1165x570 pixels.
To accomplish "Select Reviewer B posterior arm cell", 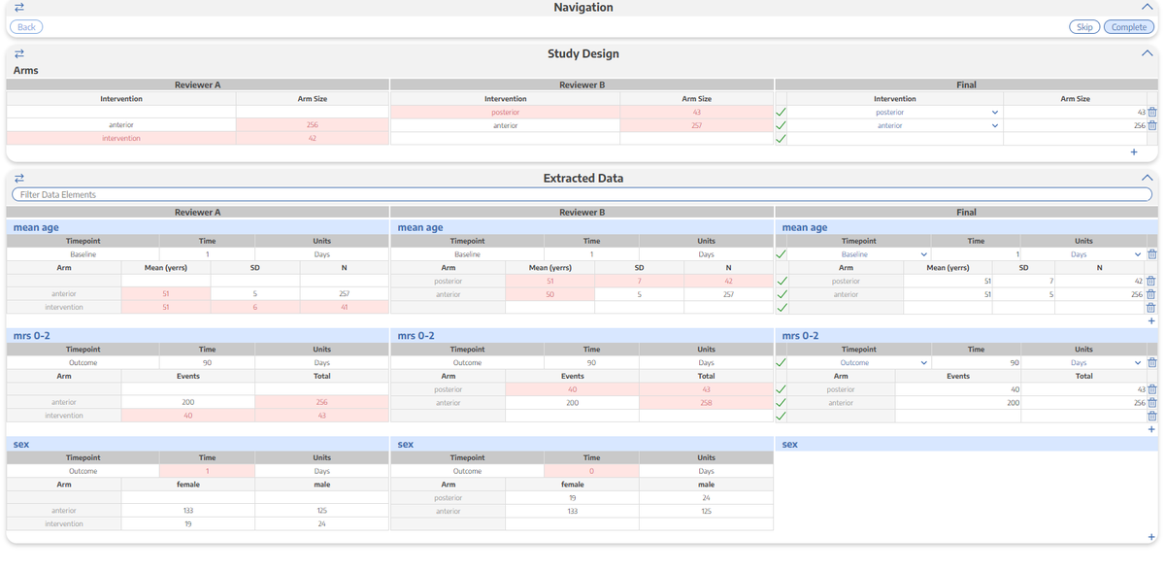I will pyautogui.click(x=505, y=113).
